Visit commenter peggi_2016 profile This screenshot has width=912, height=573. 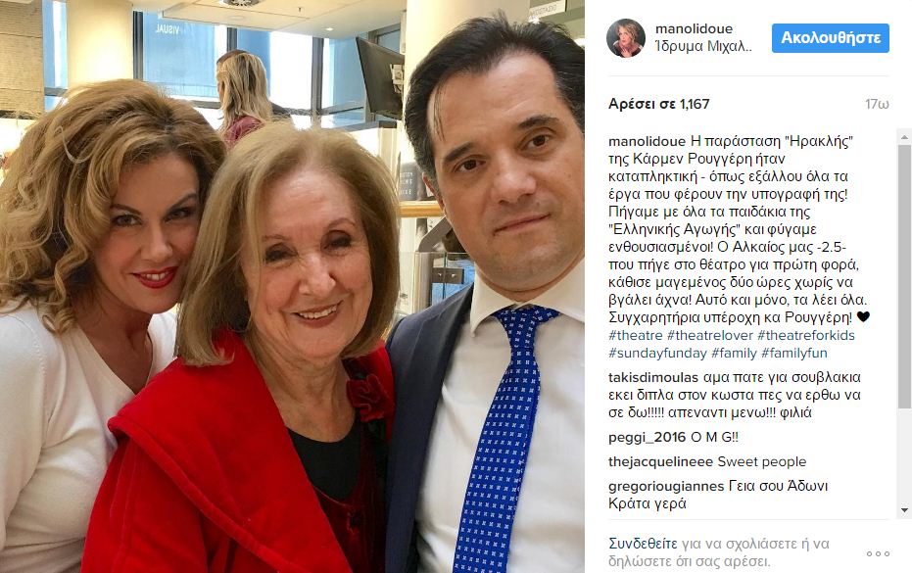click(647, 438)
